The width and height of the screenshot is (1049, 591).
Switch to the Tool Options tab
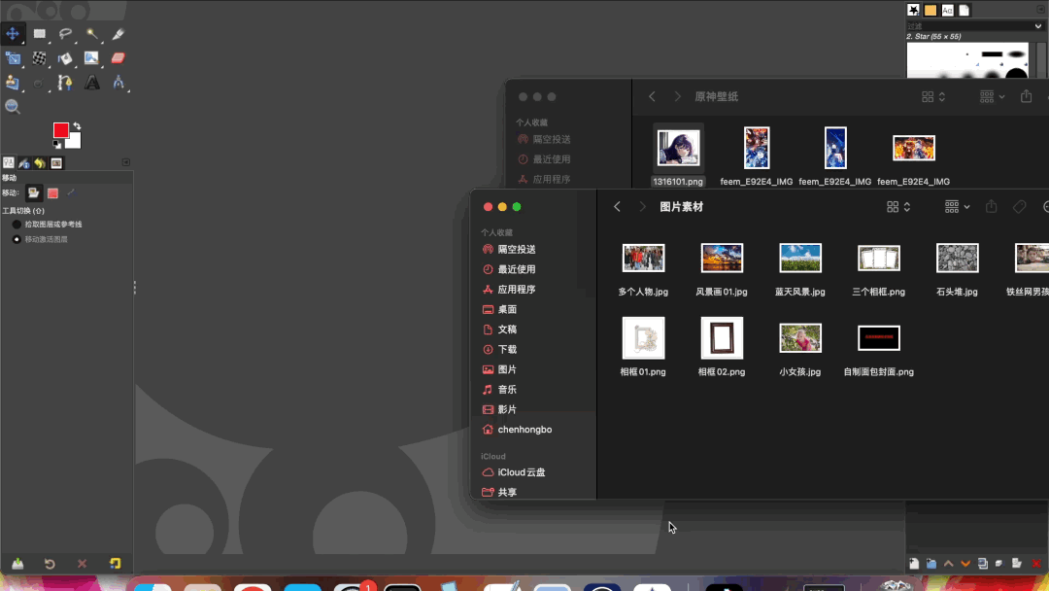(x=9, y=162)
